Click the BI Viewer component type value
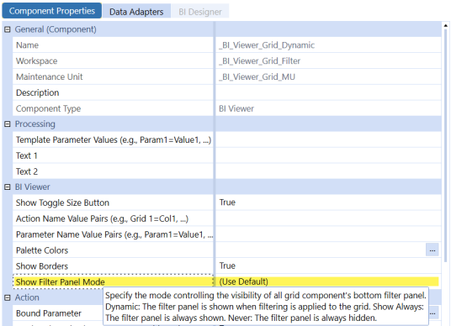The height and width of the screenshot is (326, 451). [236, 108]
